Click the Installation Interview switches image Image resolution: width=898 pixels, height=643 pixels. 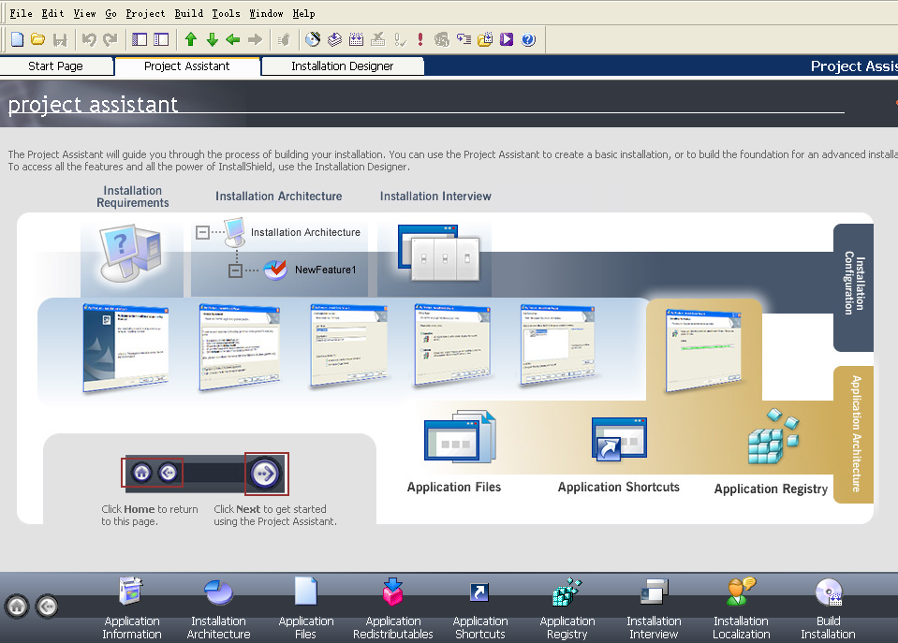tap(438, 253)
